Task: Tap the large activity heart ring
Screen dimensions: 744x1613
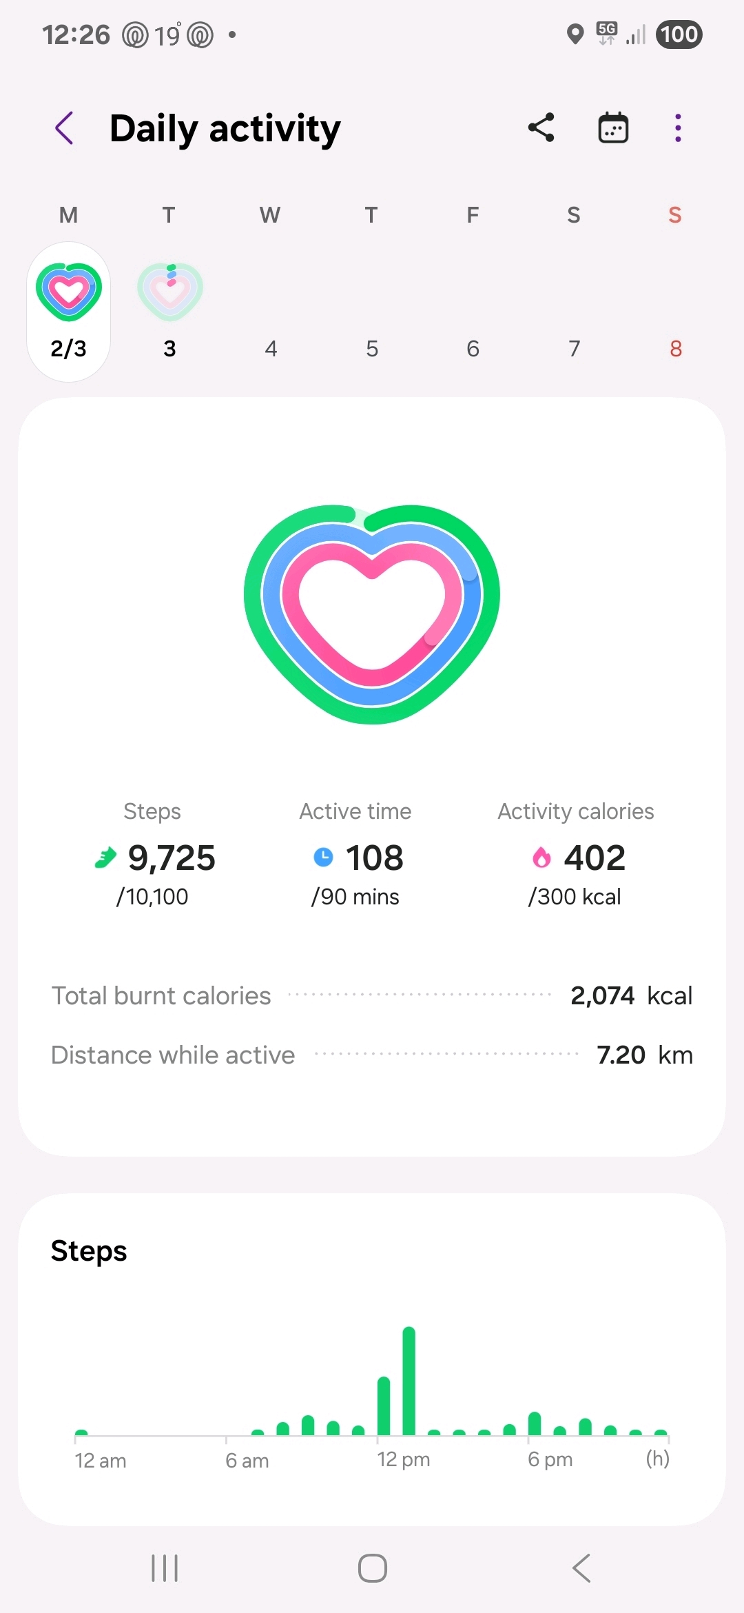Action: 372,613
